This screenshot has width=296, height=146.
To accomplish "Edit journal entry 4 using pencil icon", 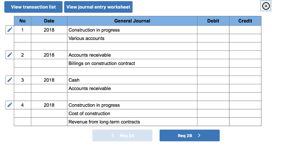I will coord(10,105).
